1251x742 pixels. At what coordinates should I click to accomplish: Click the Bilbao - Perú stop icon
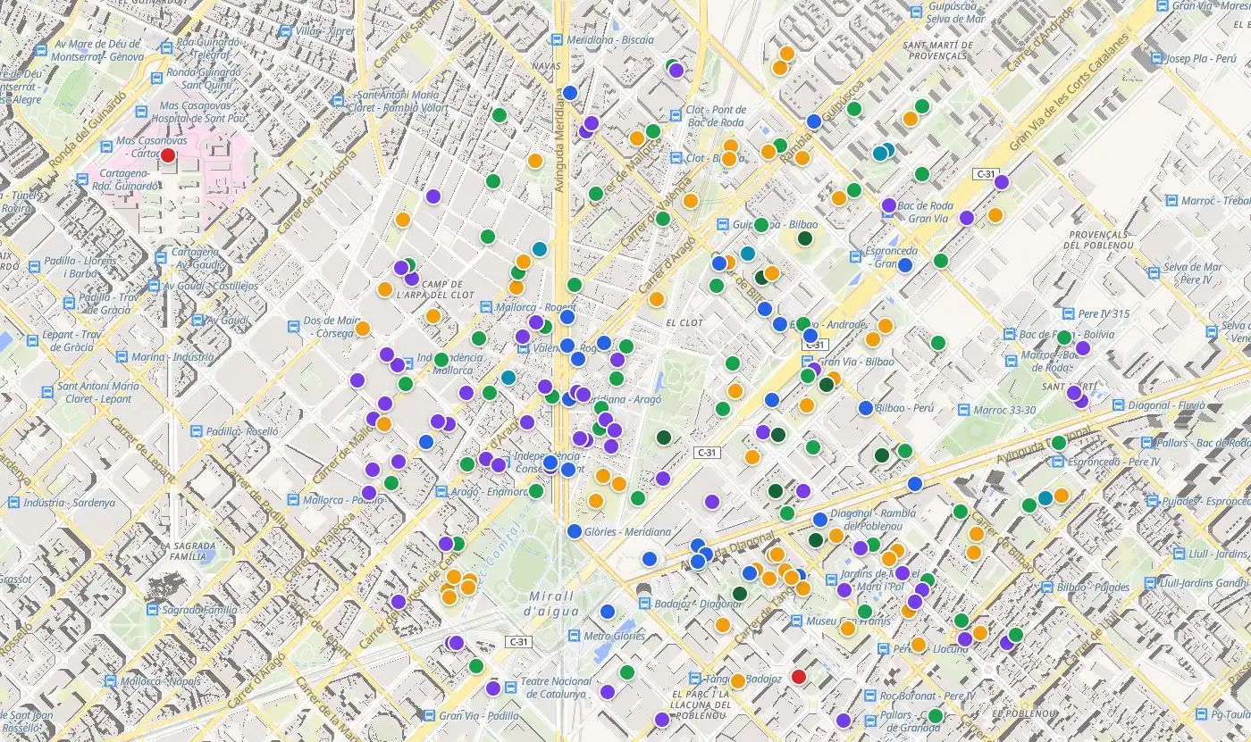click(x=864, y=407)
